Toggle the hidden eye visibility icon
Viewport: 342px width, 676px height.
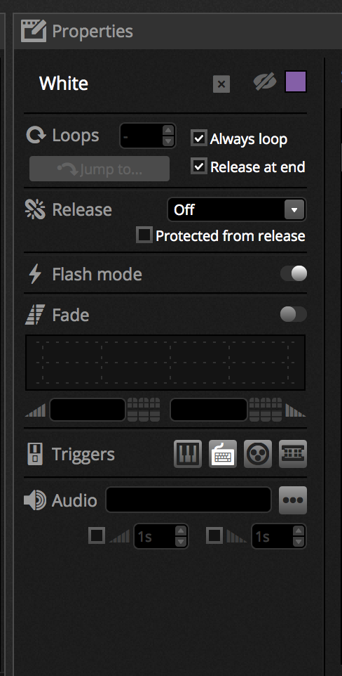pyautogui.click(x=264, y=82)
